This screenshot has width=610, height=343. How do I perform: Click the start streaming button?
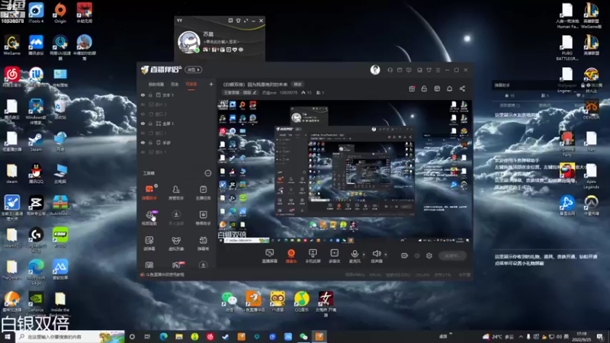coord(452,255)
